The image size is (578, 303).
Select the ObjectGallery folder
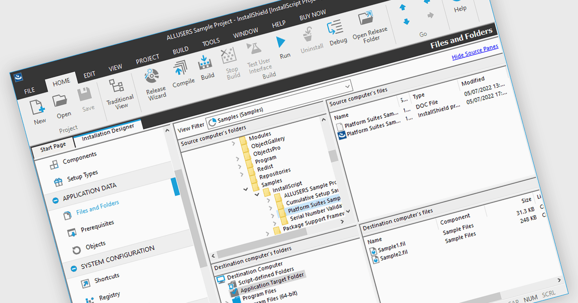point(268,142)
